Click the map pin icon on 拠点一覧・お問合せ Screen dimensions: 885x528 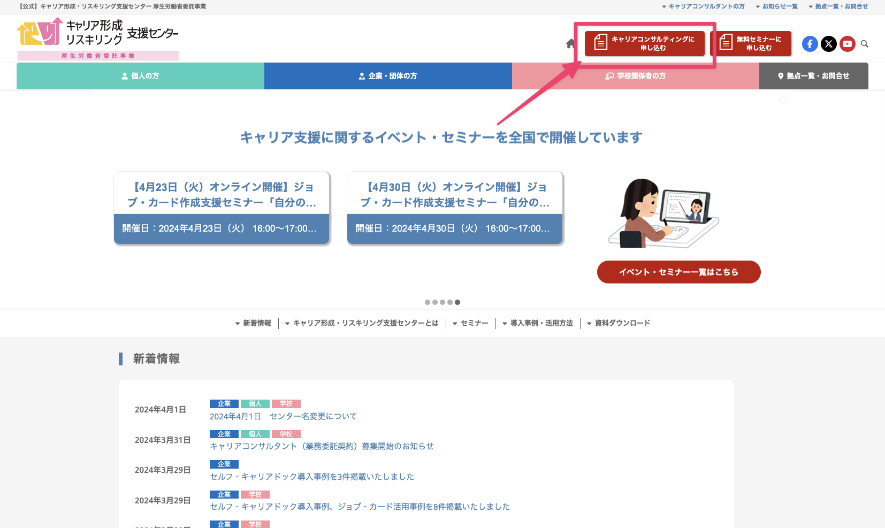pos(780,76)
